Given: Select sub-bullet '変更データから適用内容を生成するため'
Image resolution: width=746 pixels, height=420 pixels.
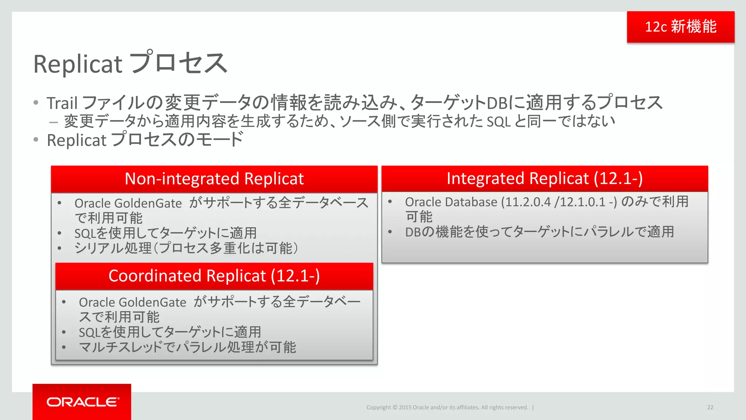Looking at the screenshot, I should pos(339,121).
